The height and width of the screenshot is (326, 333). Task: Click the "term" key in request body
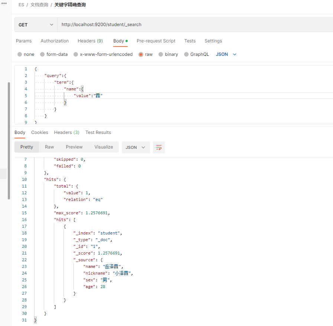pyautogui.click(x=62, y=82)
